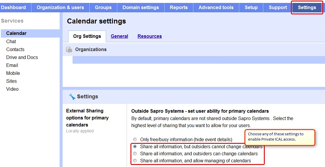Open Advanced tools from navigation bar
Image resolution: width=325 pixels, height=167 pixels.
pos(216,7)
